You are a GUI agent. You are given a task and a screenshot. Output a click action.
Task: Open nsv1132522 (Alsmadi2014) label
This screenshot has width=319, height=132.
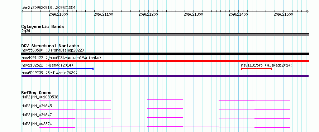coord(47,65)
